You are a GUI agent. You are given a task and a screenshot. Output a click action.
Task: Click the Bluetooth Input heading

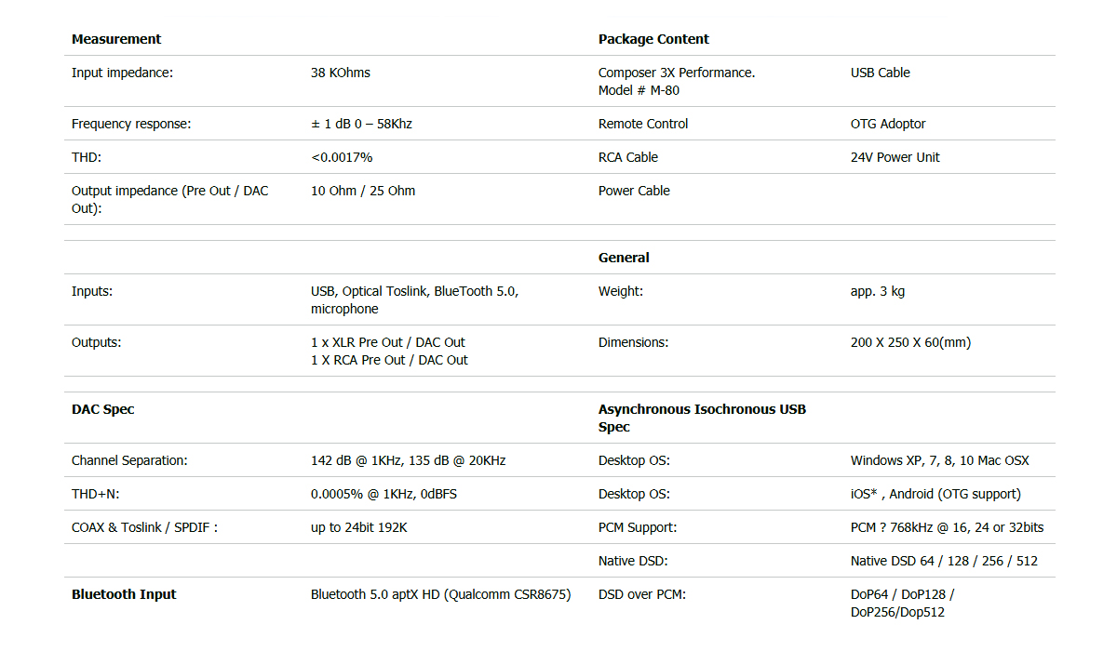click(x=124, y=594)
